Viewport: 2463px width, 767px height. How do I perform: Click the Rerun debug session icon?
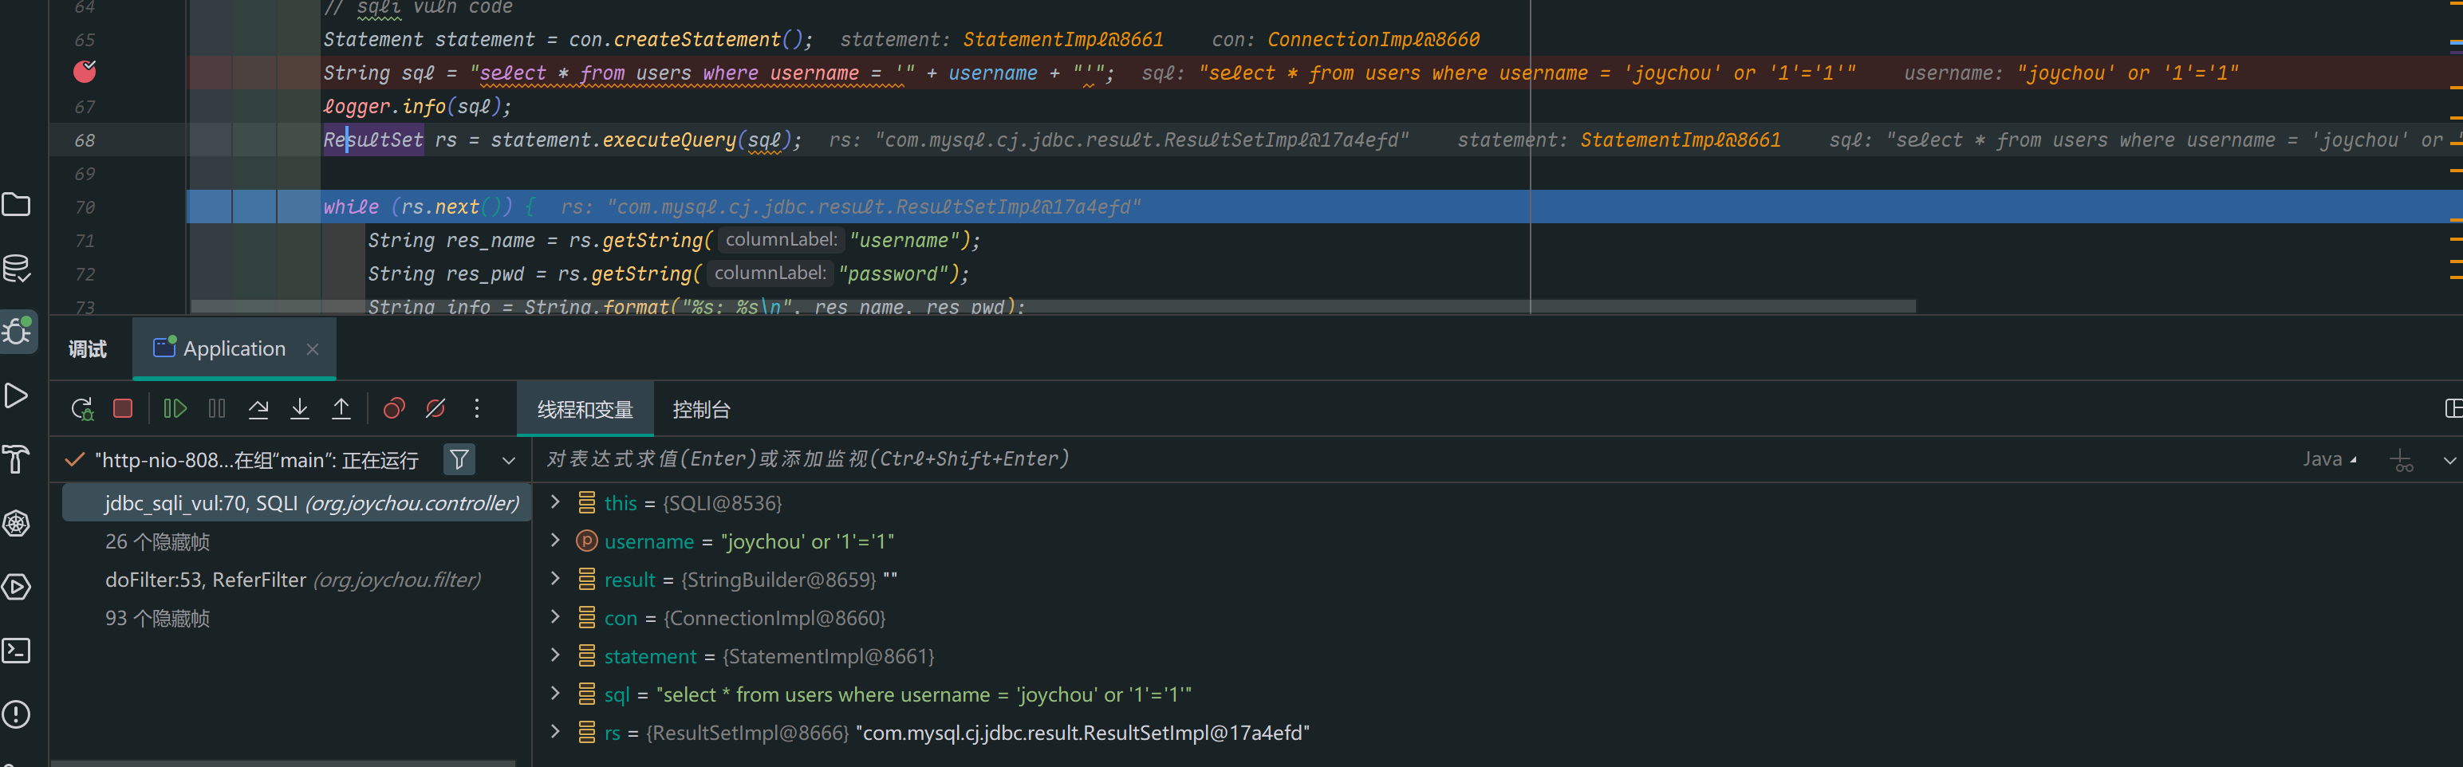click(82, 409)
